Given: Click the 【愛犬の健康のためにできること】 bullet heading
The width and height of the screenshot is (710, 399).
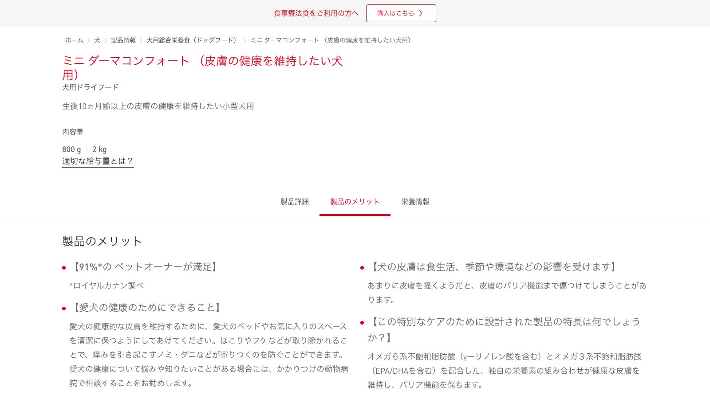Looking at the screenshot, I should click(x=146, y=308).
